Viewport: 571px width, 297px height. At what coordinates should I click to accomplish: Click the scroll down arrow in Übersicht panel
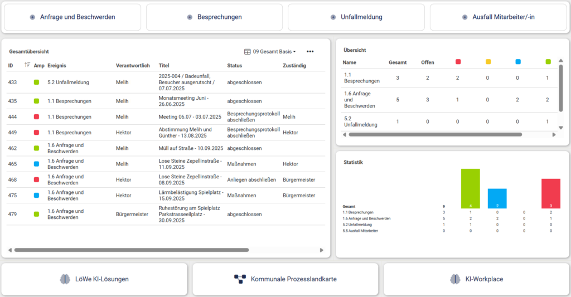click(561, 128)
